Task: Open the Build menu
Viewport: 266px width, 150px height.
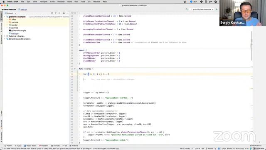Action: 69,2
